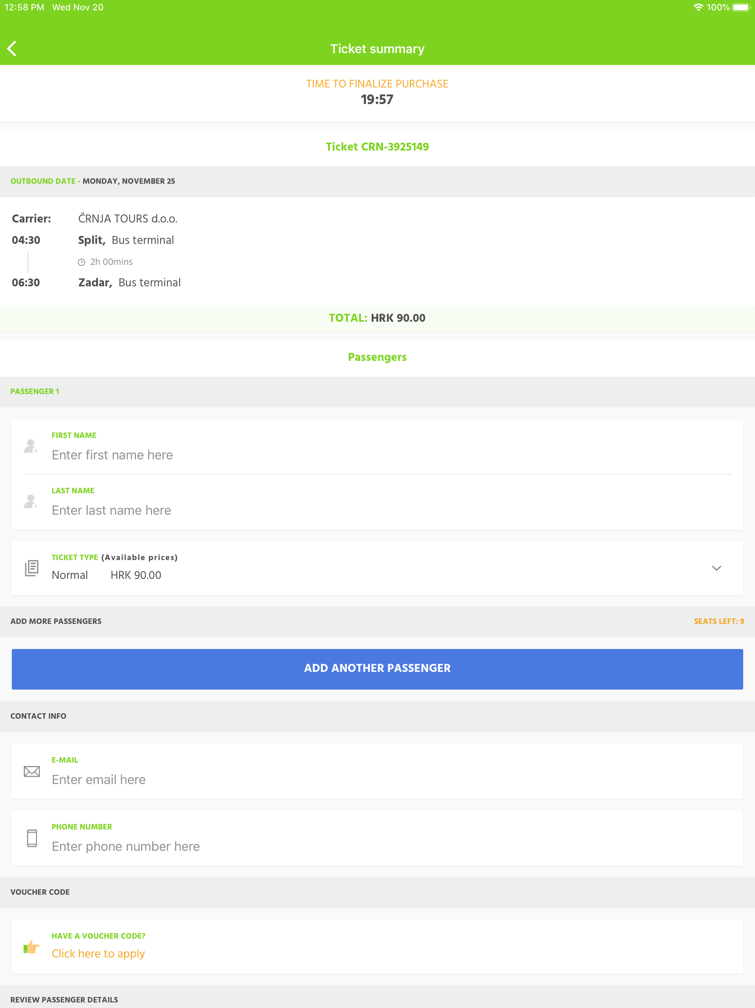This screenshot has height=1008, width=755.
Task: Tap the Ticket CRN-3925149 heading
Action: (x=377, y=147)
